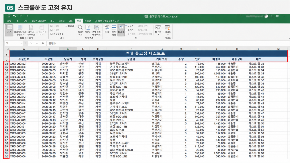The width and height of the screenshot is (290, 163).
Task: Open 페이지 나누기 미리 보기 view
Action: click(20, 30)
